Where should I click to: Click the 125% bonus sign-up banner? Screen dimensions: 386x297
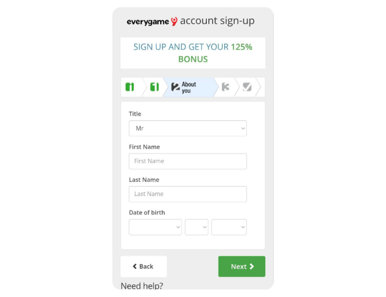[193, 53]
